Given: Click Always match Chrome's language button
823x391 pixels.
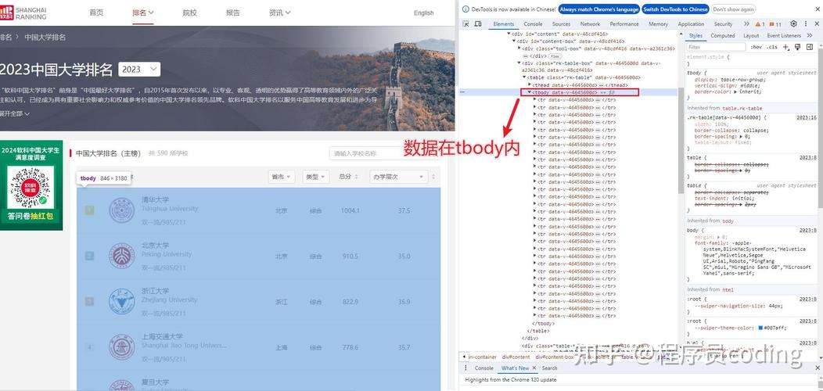Looking at the screenshot, I should point(599,9).
